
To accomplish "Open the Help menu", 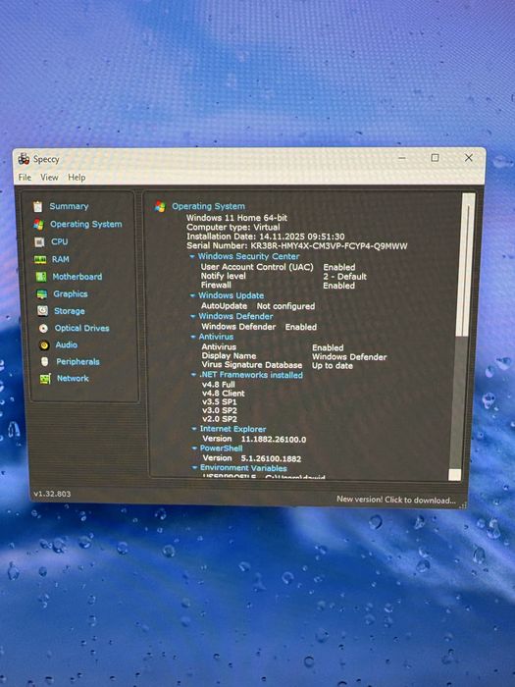I will tap(77, 178).
